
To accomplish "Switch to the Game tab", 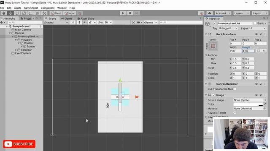I will tap(67, 18).
